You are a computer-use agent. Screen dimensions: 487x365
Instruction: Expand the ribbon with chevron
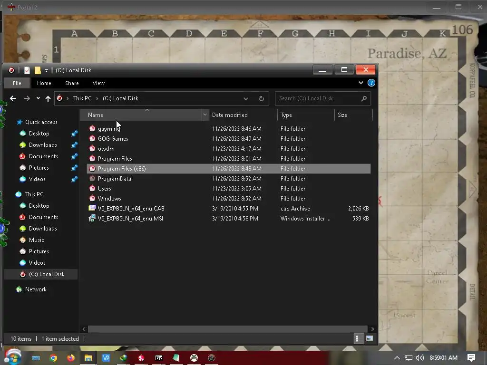(x=360, y=83)
